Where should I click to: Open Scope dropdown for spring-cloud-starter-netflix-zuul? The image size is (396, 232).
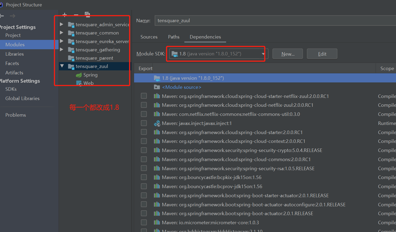(x=387, y=96)
